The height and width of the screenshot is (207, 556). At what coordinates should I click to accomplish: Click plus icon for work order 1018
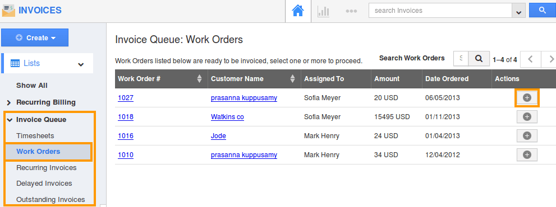[x=527, y=117]
